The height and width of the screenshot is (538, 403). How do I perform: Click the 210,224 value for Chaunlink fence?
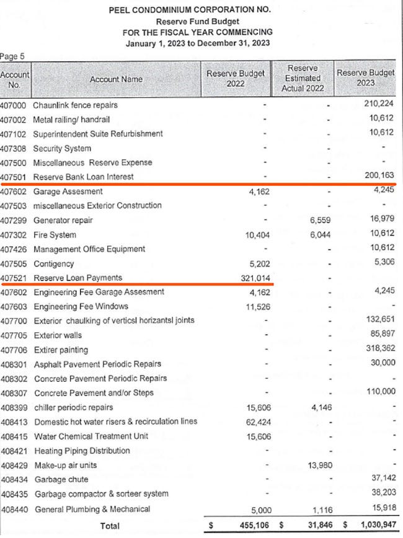379,104
